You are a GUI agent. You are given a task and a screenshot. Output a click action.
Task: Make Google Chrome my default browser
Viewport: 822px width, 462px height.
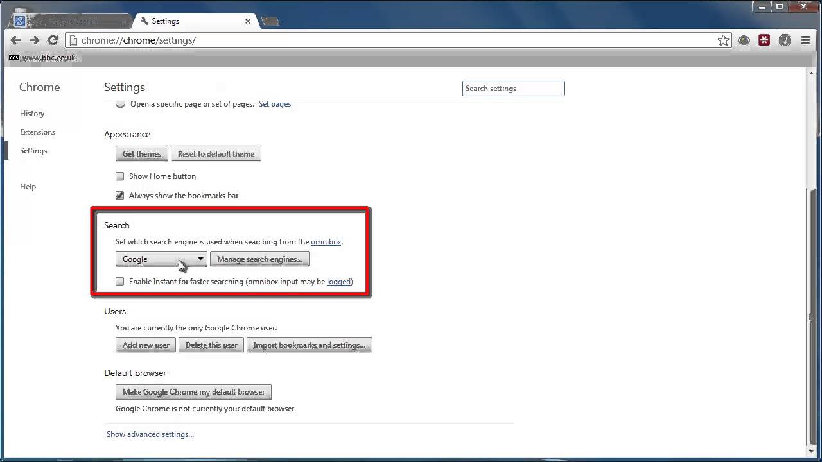click(194, 392)
